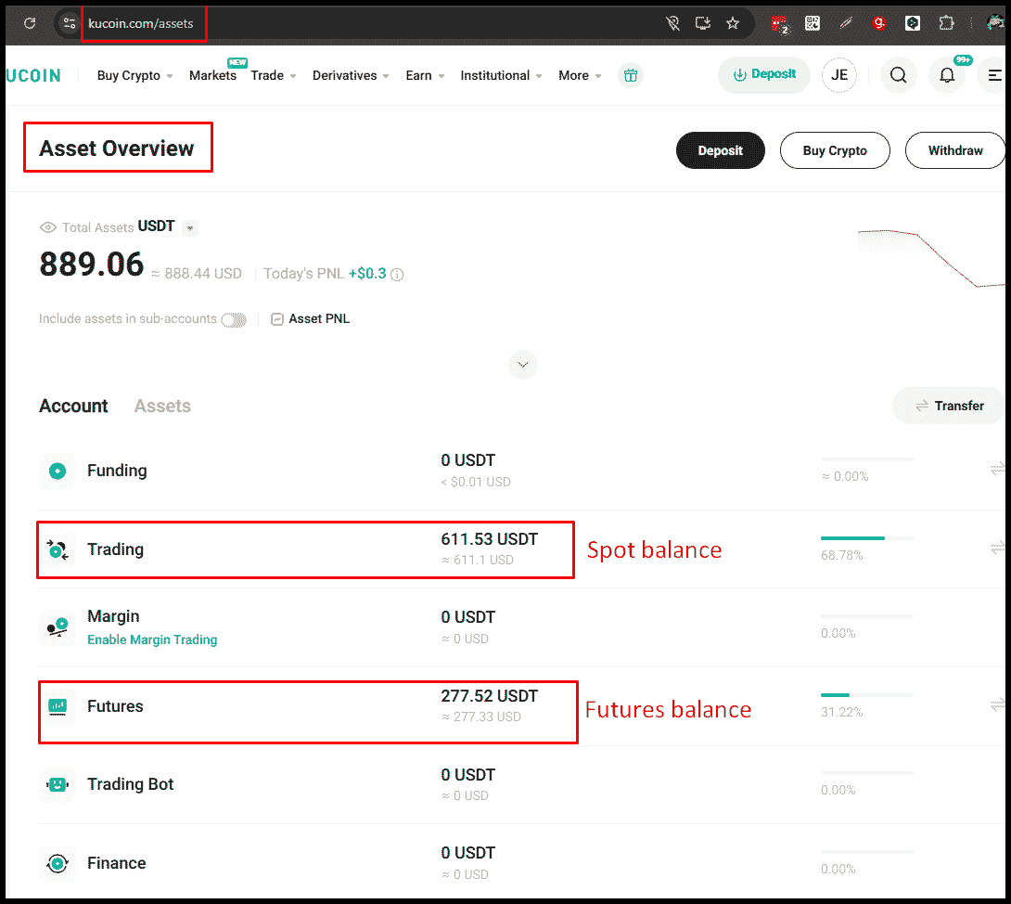The image size is (1011, 904).
Task: Open the USDT currency unit dropdown
Action: (x=189, y=227)
